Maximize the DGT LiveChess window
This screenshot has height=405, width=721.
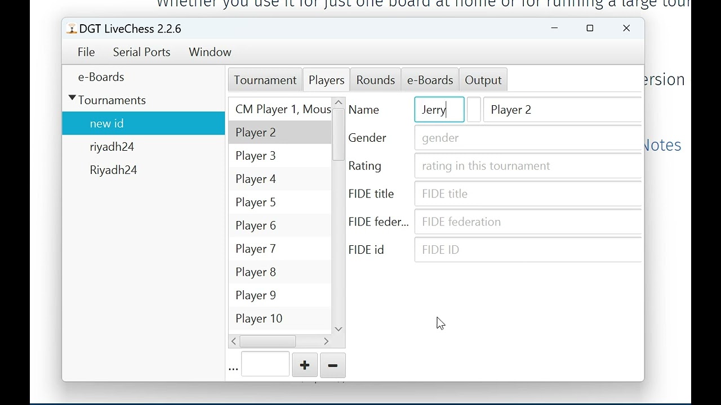(590, 28)
